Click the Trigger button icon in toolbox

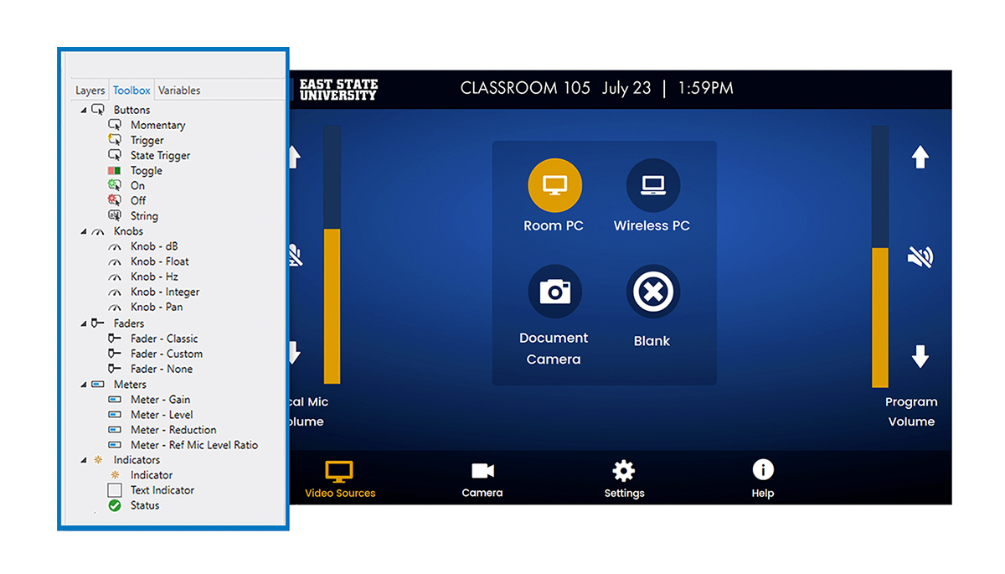point(115,140)
